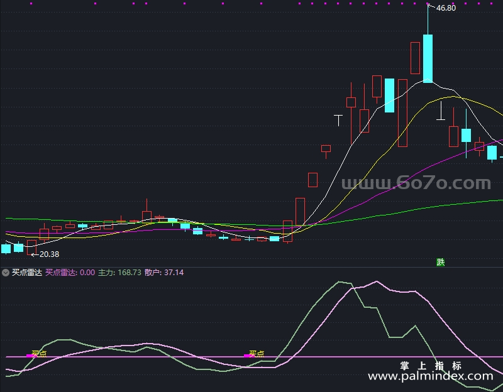Click the first 买点 signal at left
The height and width of the screenshot is (392, 503).
(39, 354)
